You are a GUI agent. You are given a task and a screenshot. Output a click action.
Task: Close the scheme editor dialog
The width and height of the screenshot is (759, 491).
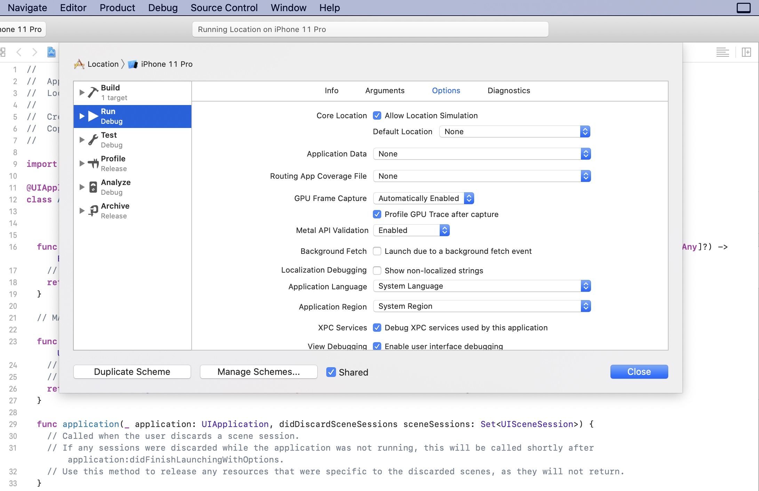pos(639,372)
